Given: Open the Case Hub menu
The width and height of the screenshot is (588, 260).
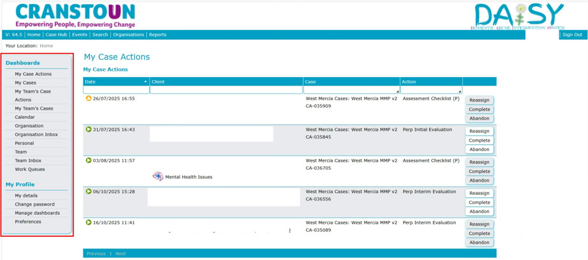Looking at the screenshot, I should (56, 35).
